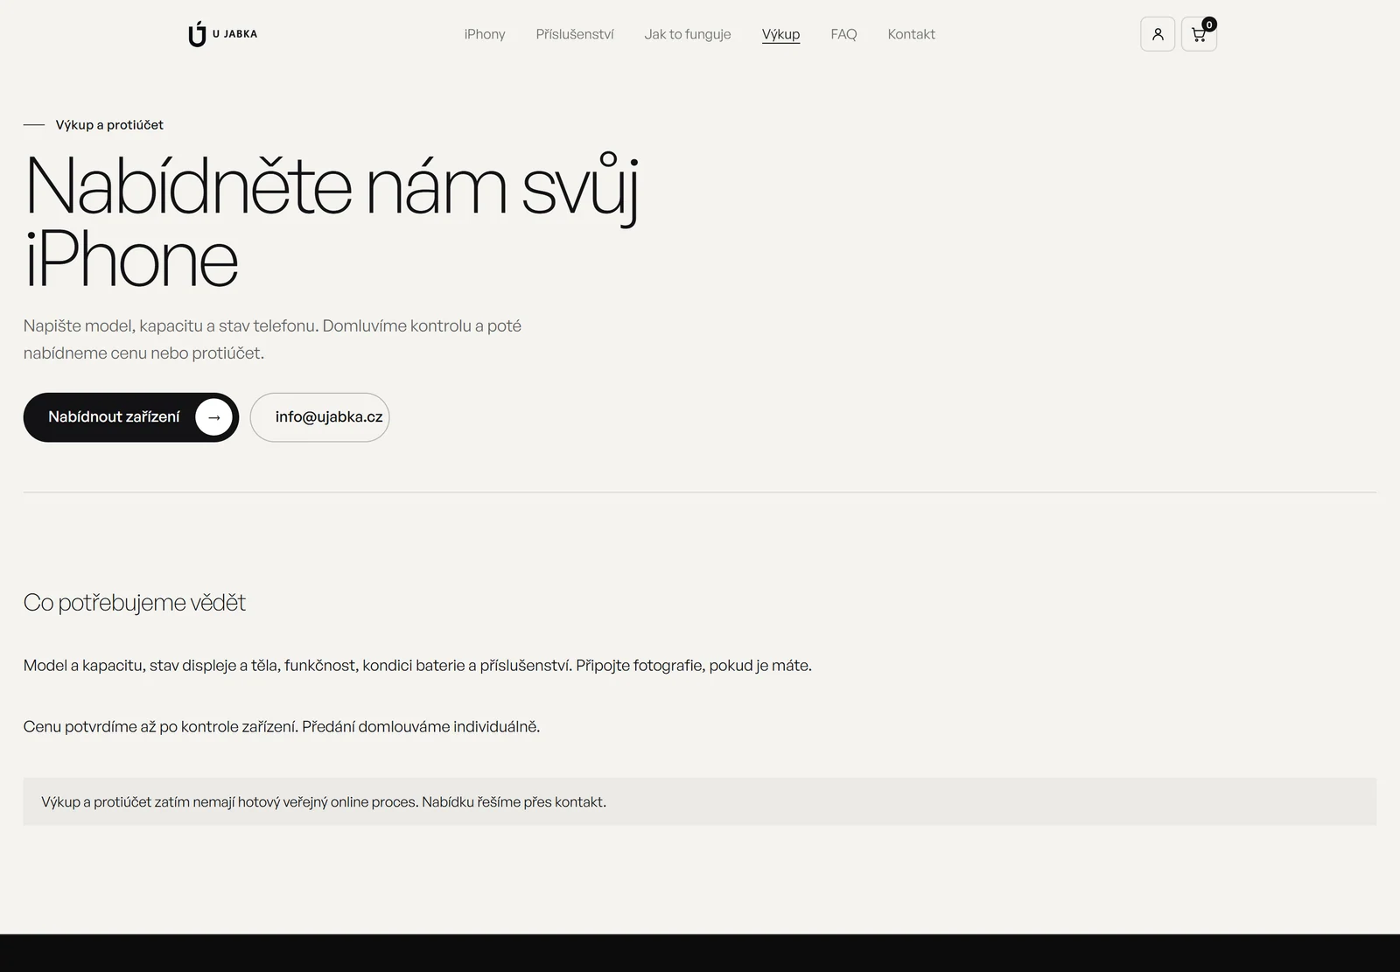
Task: Click the info@ujabka.cz email button
Action: (319, 417)
